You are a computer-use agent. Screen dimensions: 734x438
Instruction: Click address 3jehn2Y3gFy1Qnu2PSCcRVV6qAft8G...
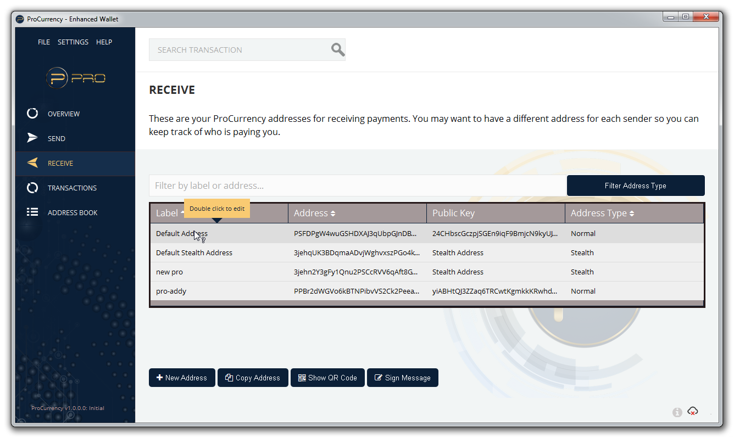356,272
